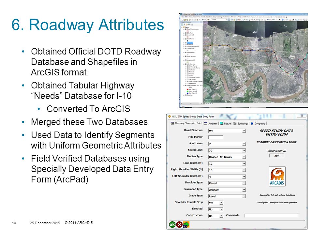The width and height of the screenshot is (313, 235).
Task: Click the Table of Contents horizontal scrollbar
Action: pos(191,103)
